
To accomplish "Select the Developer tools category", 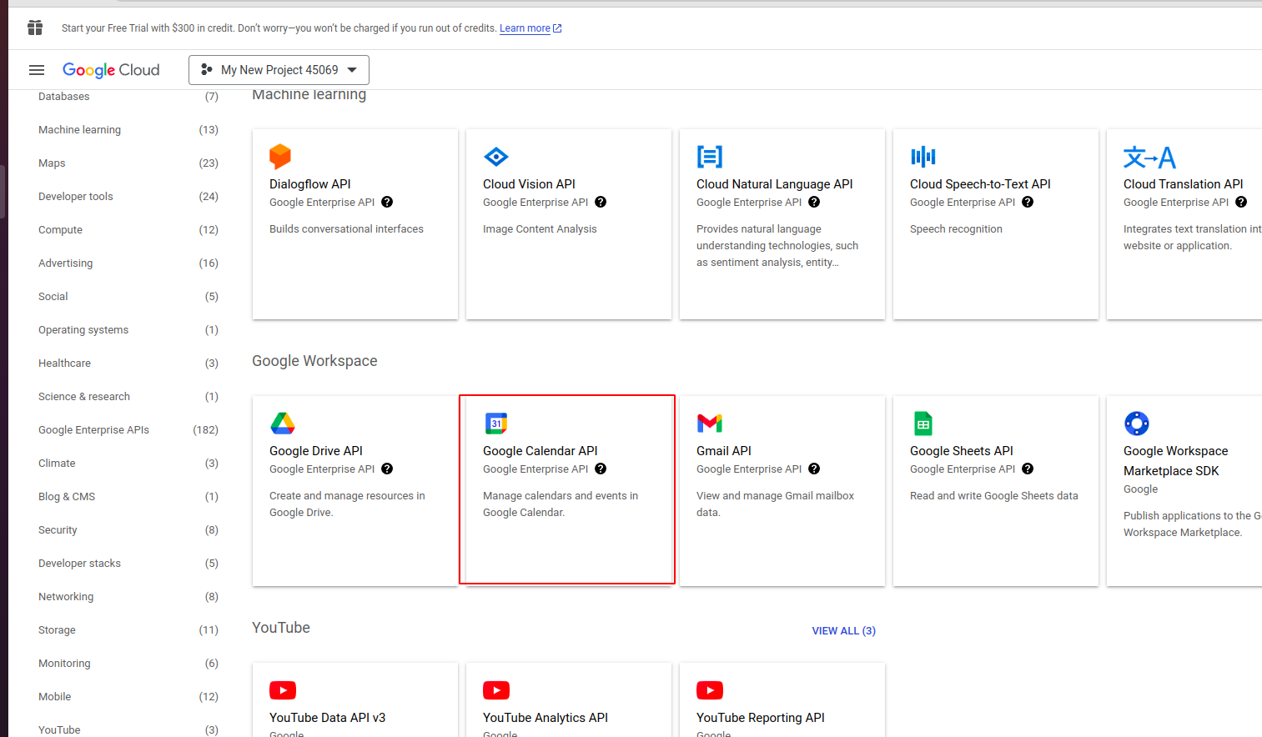I will click(x=76, y=197).
